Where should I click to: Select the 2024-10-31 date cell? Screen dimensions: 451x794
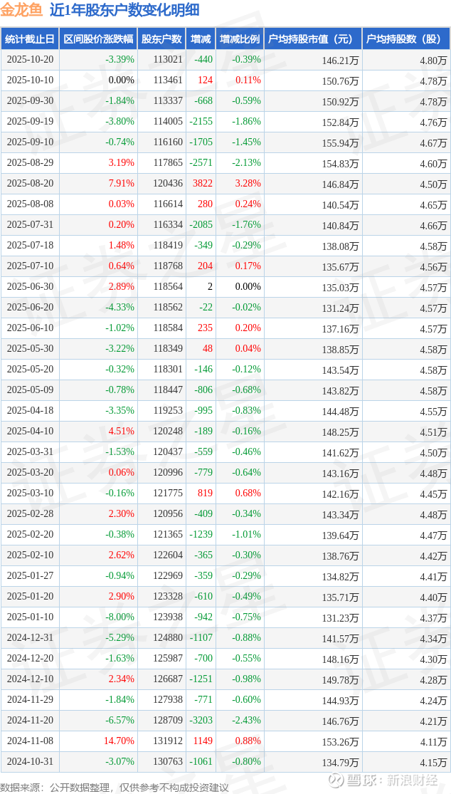coord(30,762)
